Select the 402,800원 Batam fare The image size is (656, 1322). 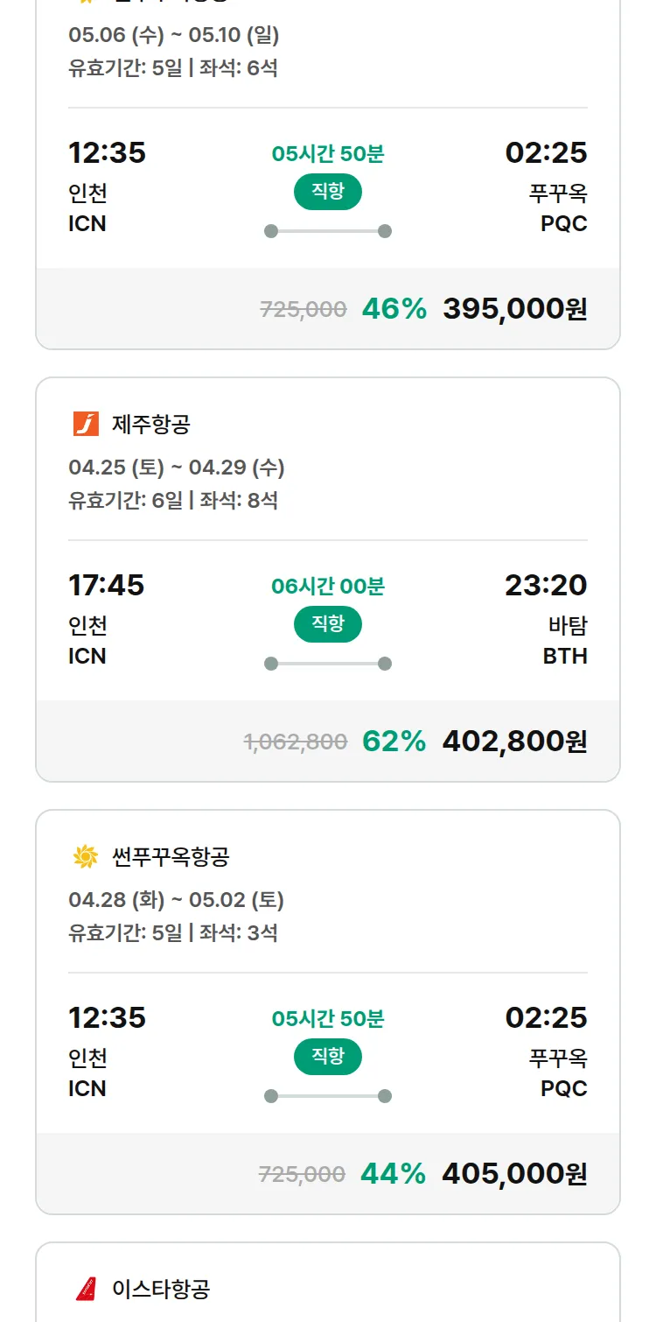tap(514, 742)
